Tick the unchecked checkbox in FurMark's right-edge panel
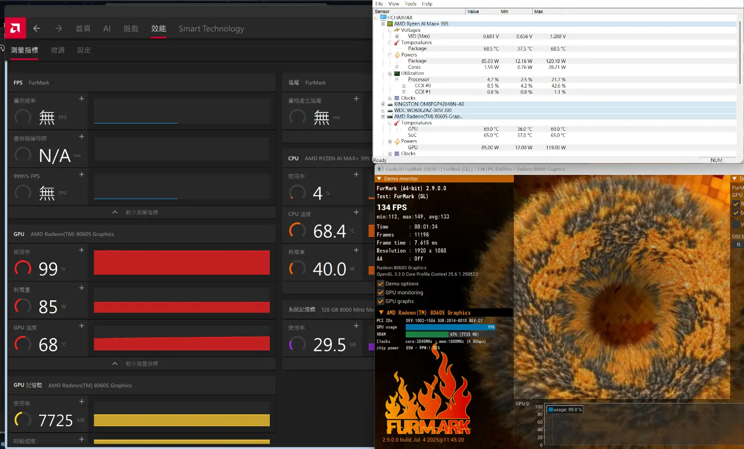 coord(736,224)
